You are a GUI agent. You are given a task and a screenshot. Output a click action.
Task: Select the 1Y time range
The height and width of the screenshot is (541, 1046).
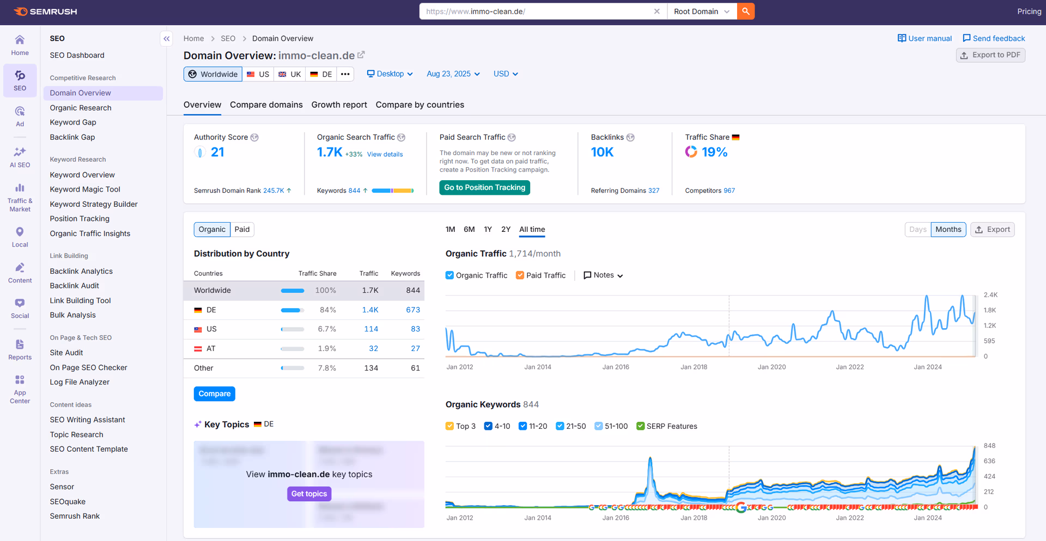[488, 230]
